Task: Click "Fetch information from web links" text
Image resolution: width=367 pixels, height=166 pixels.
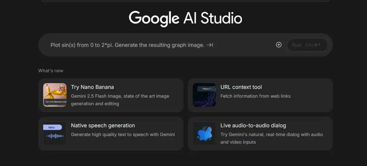Action: click(256, 96)
